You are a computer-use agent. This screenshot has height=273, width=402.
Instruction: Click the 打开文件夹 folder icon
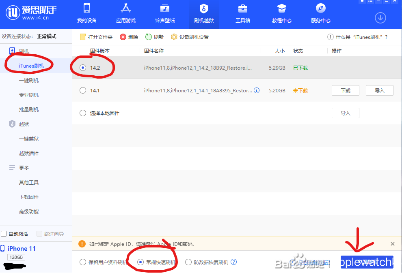coord(82,37)
